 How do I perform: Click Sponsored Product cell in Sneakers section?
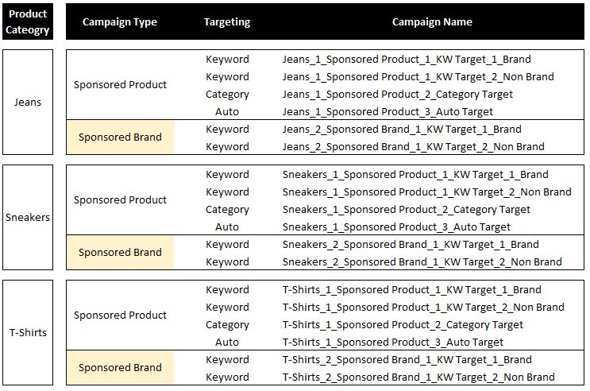tap(120, 200)
